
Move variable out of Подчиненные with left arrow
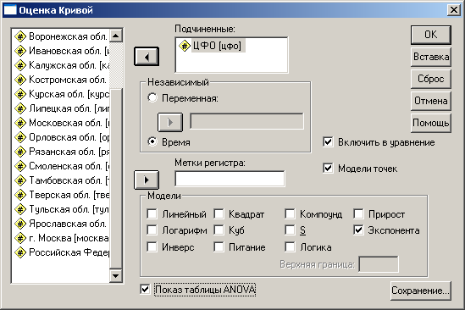click(147, 57)
